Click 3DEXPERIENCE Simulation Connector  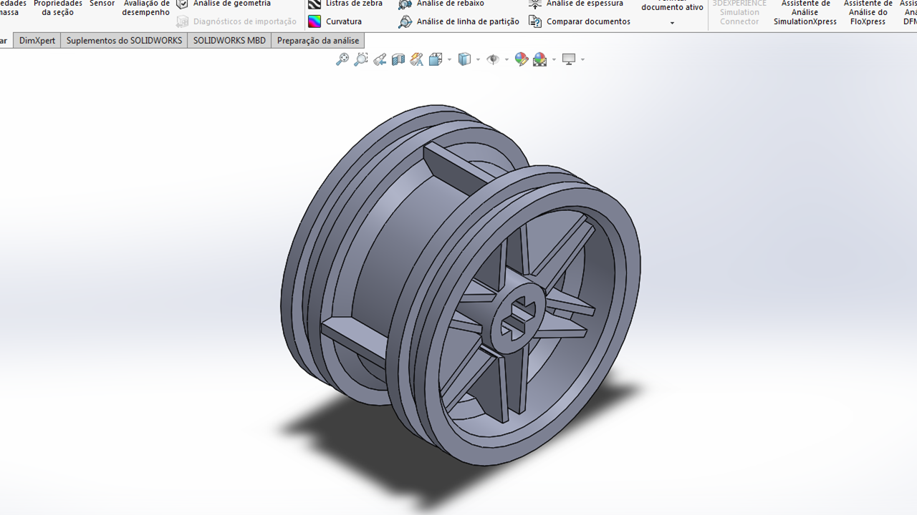tap(739, 12)
